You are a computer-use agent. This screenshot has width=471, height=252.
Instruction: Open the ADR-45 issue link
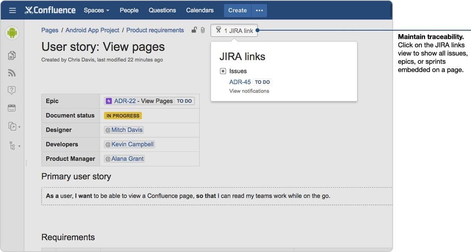pyautogui.click(x=240, y=82)
